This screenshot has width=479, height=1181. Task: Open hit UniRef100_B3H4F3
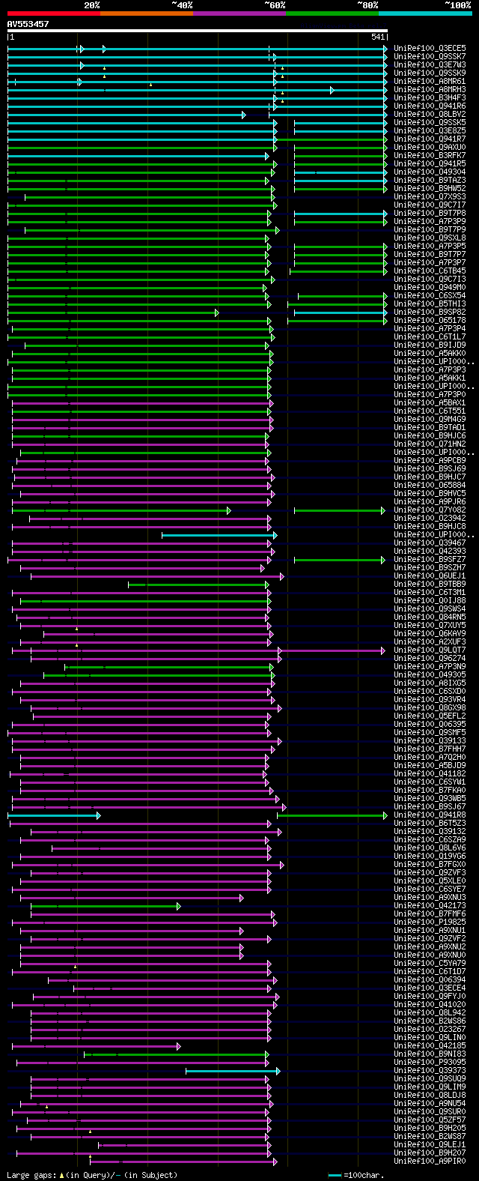pyautogui.click(x=430, y=98)
